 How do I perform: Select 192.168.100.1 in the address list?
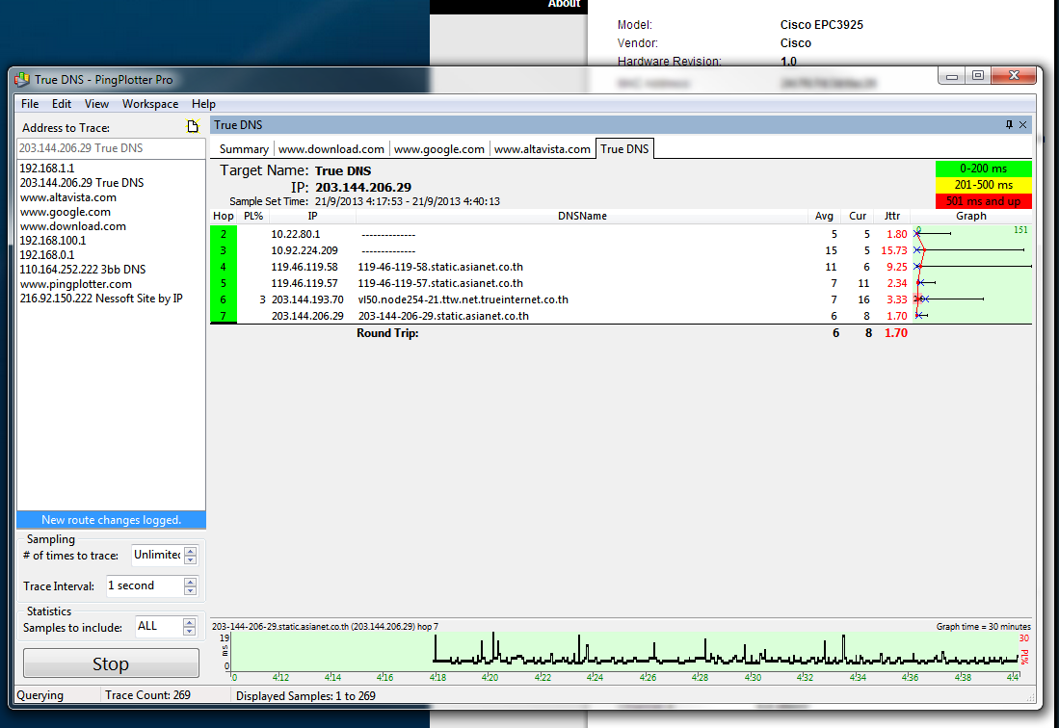pyautogui.click(x=53, y=240)
